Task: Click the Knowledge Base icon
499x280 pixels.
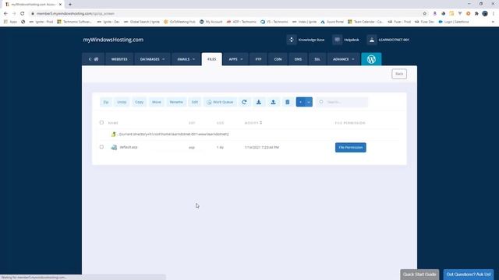Action: 291,40
